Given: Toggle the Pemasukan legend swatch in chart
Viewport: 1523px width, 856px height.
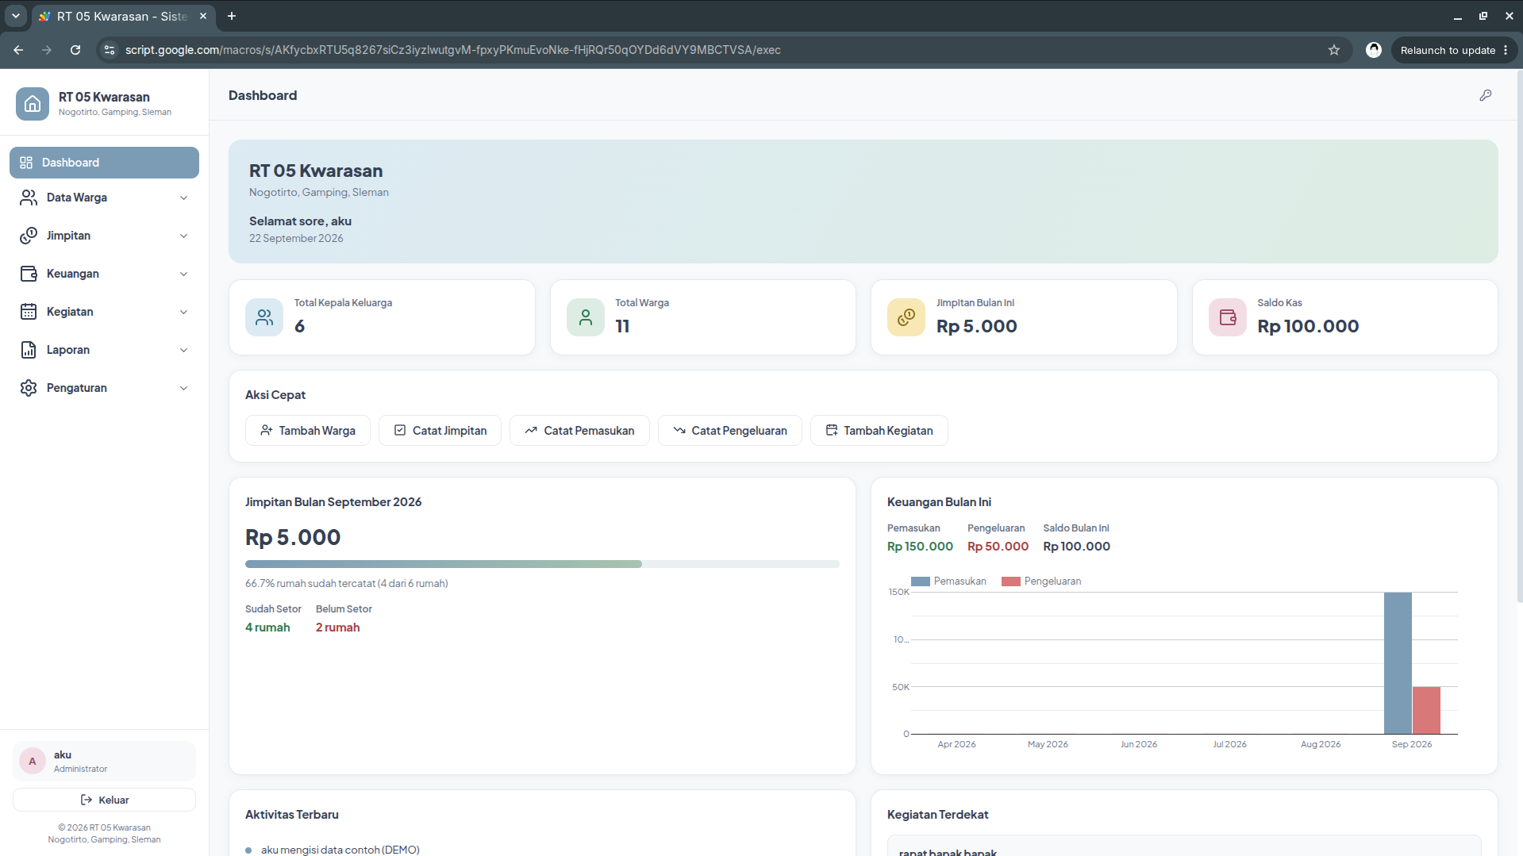Looking at the screenshot, I should click(x=921, y=582).
